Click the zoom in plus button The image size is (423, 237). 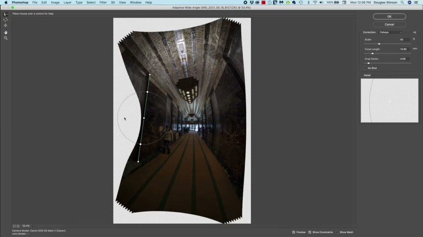click(18, 226)
